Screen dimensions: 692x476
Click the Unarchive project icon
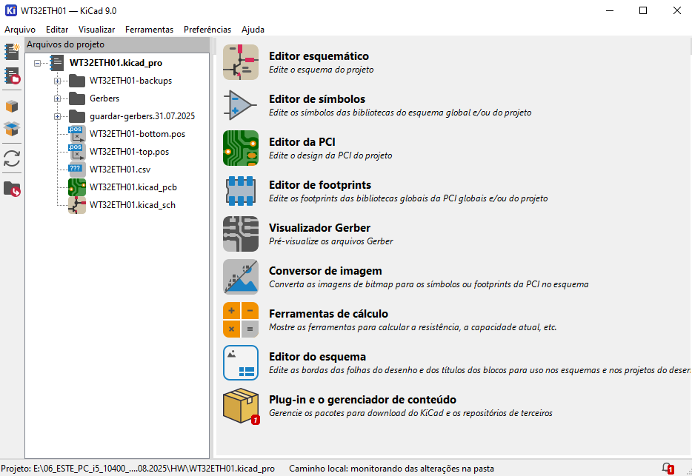click(12, 130)
